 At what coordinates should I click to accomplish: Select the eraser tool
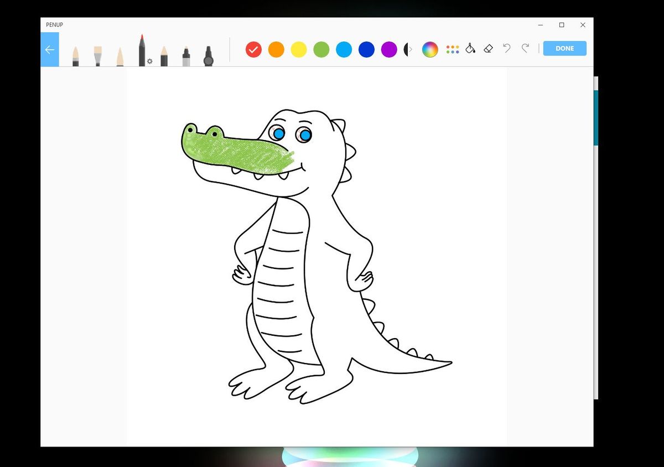tap(488, 49)
